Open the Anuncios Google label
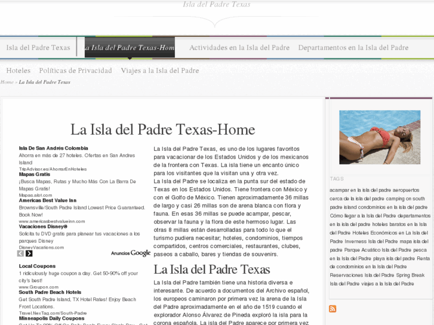 click(131, 253)
